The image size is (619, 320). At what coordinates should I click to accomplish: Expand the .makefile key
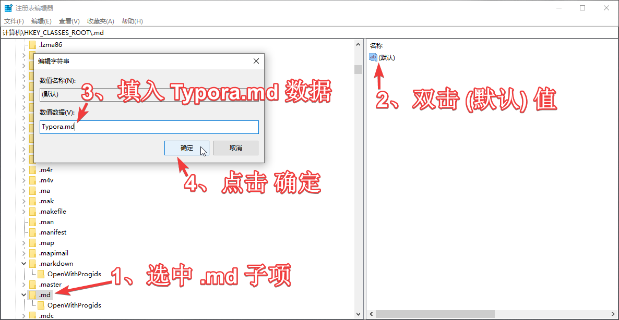coord(23,211)
